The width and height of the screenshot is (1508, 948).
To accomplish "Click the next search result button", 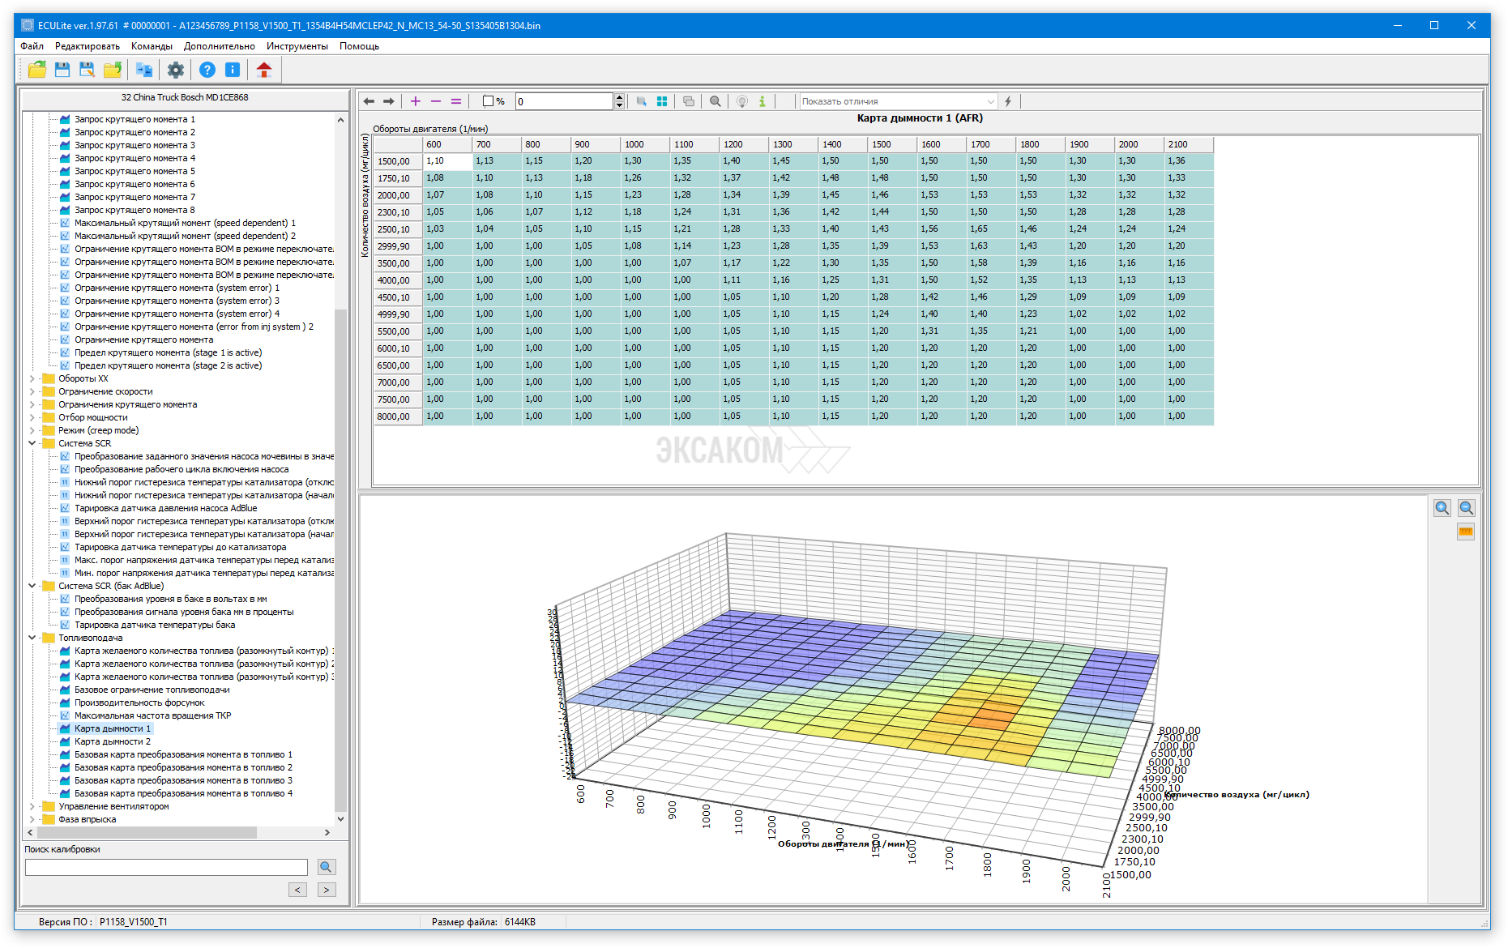I will coord(326,890).
